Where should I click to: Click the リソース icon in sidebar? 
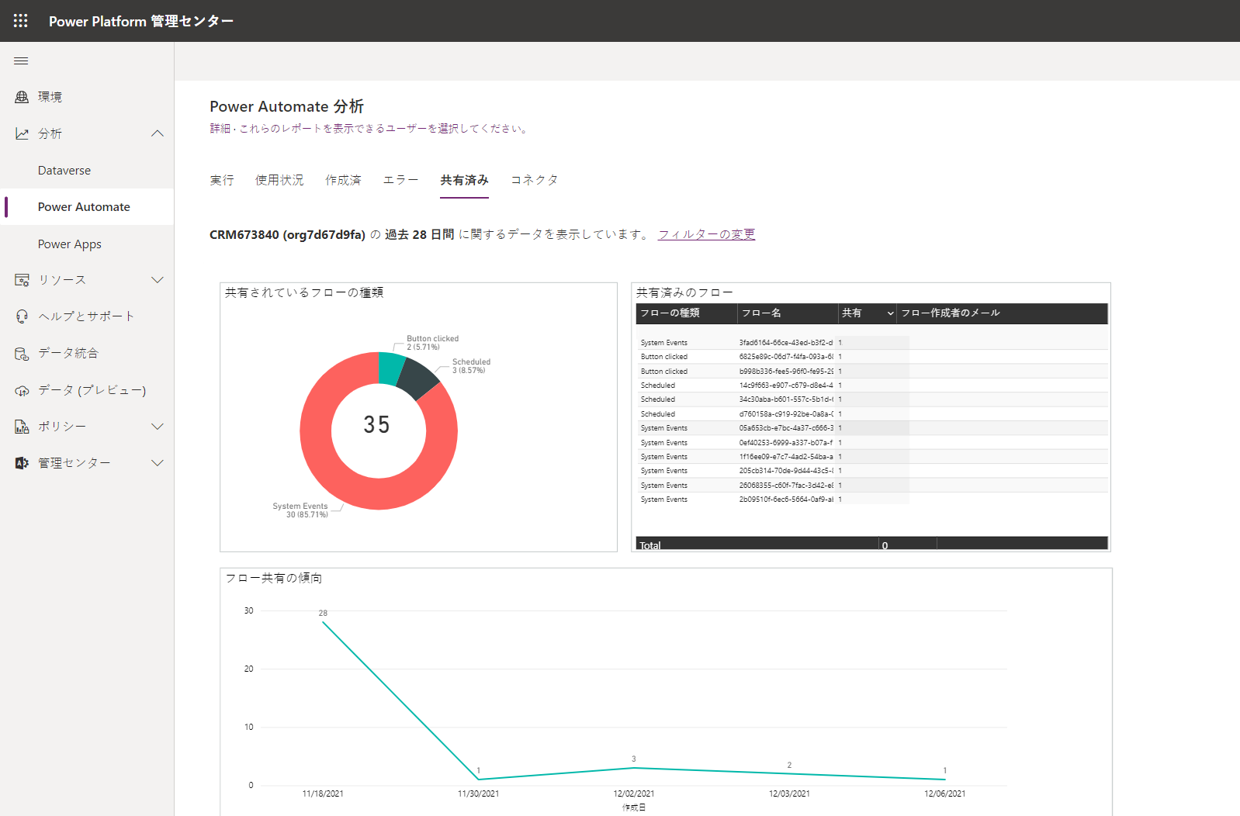22,280
